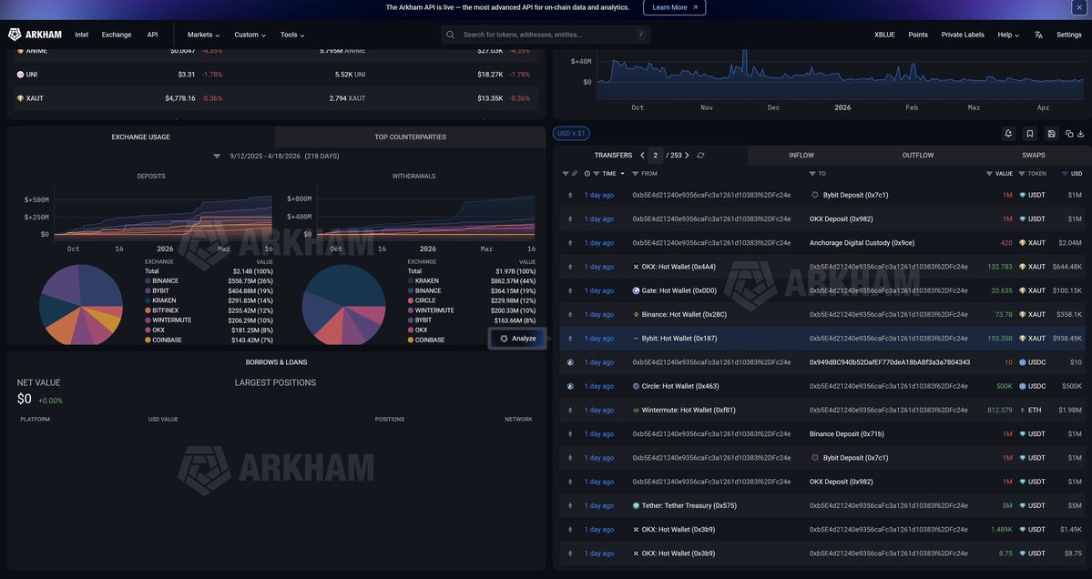The image size is (1092, 579).
Task: Click the bookmark icon above transfers table
Action: pos(1030,134)
